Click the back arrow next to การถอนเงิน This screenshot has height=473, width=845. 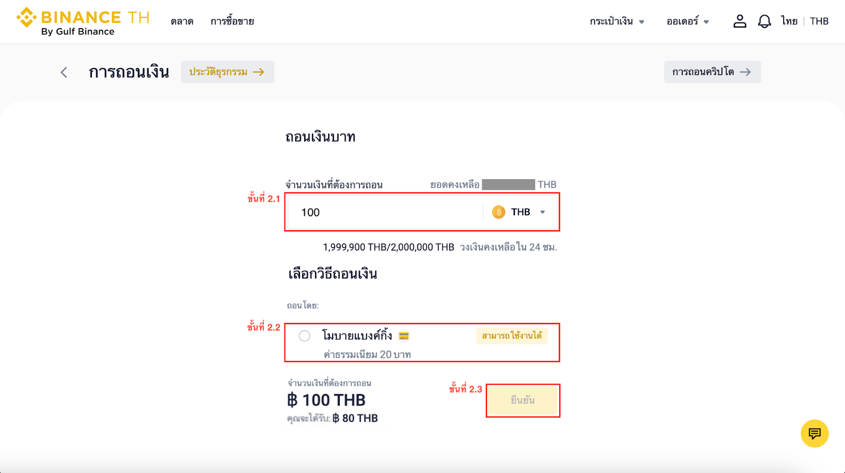coord(63,72)
